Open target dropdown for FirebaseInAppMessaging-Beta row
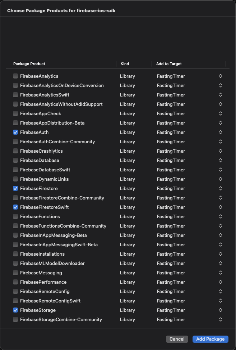The width and height of the screenshot is (236, 350). pos(221,235)
